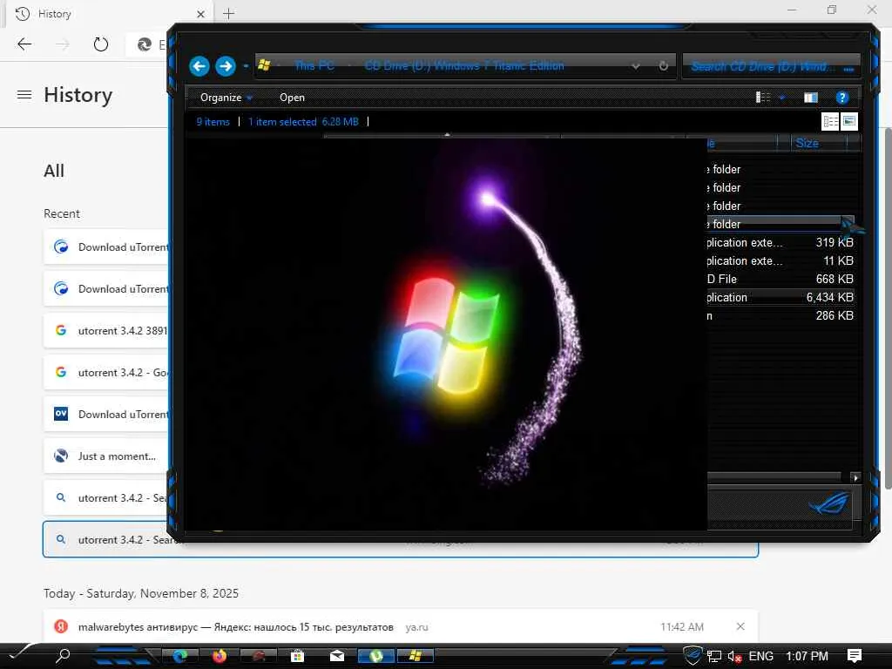Select the application row of 6,434 KB
892x669 pixels.
click(780, 297)
